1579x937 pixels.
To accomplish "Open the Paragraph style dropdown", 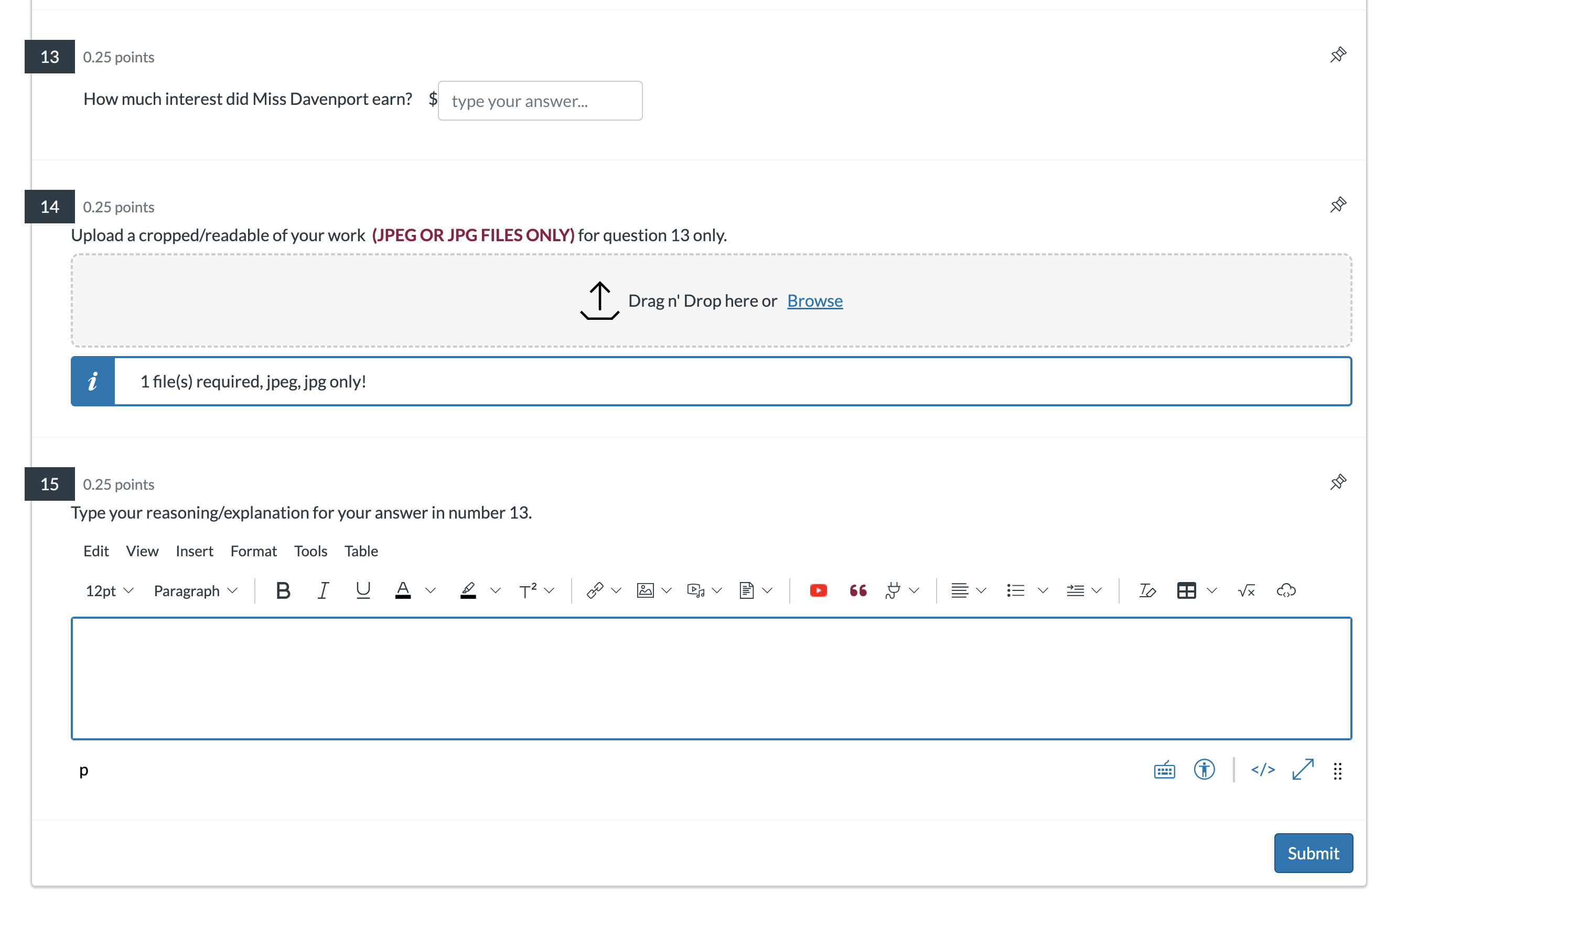I will [x=195, y=590].
